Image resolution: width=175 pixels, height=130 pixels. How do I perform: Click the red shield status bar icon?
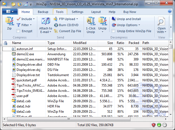pyautogui.click(x=154, y=125)
